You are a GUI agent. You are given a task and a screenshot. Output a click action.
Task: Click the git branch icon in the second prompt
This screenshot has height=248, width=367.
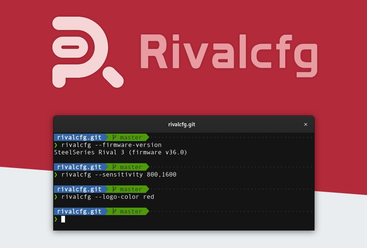(x=114, y=167)
